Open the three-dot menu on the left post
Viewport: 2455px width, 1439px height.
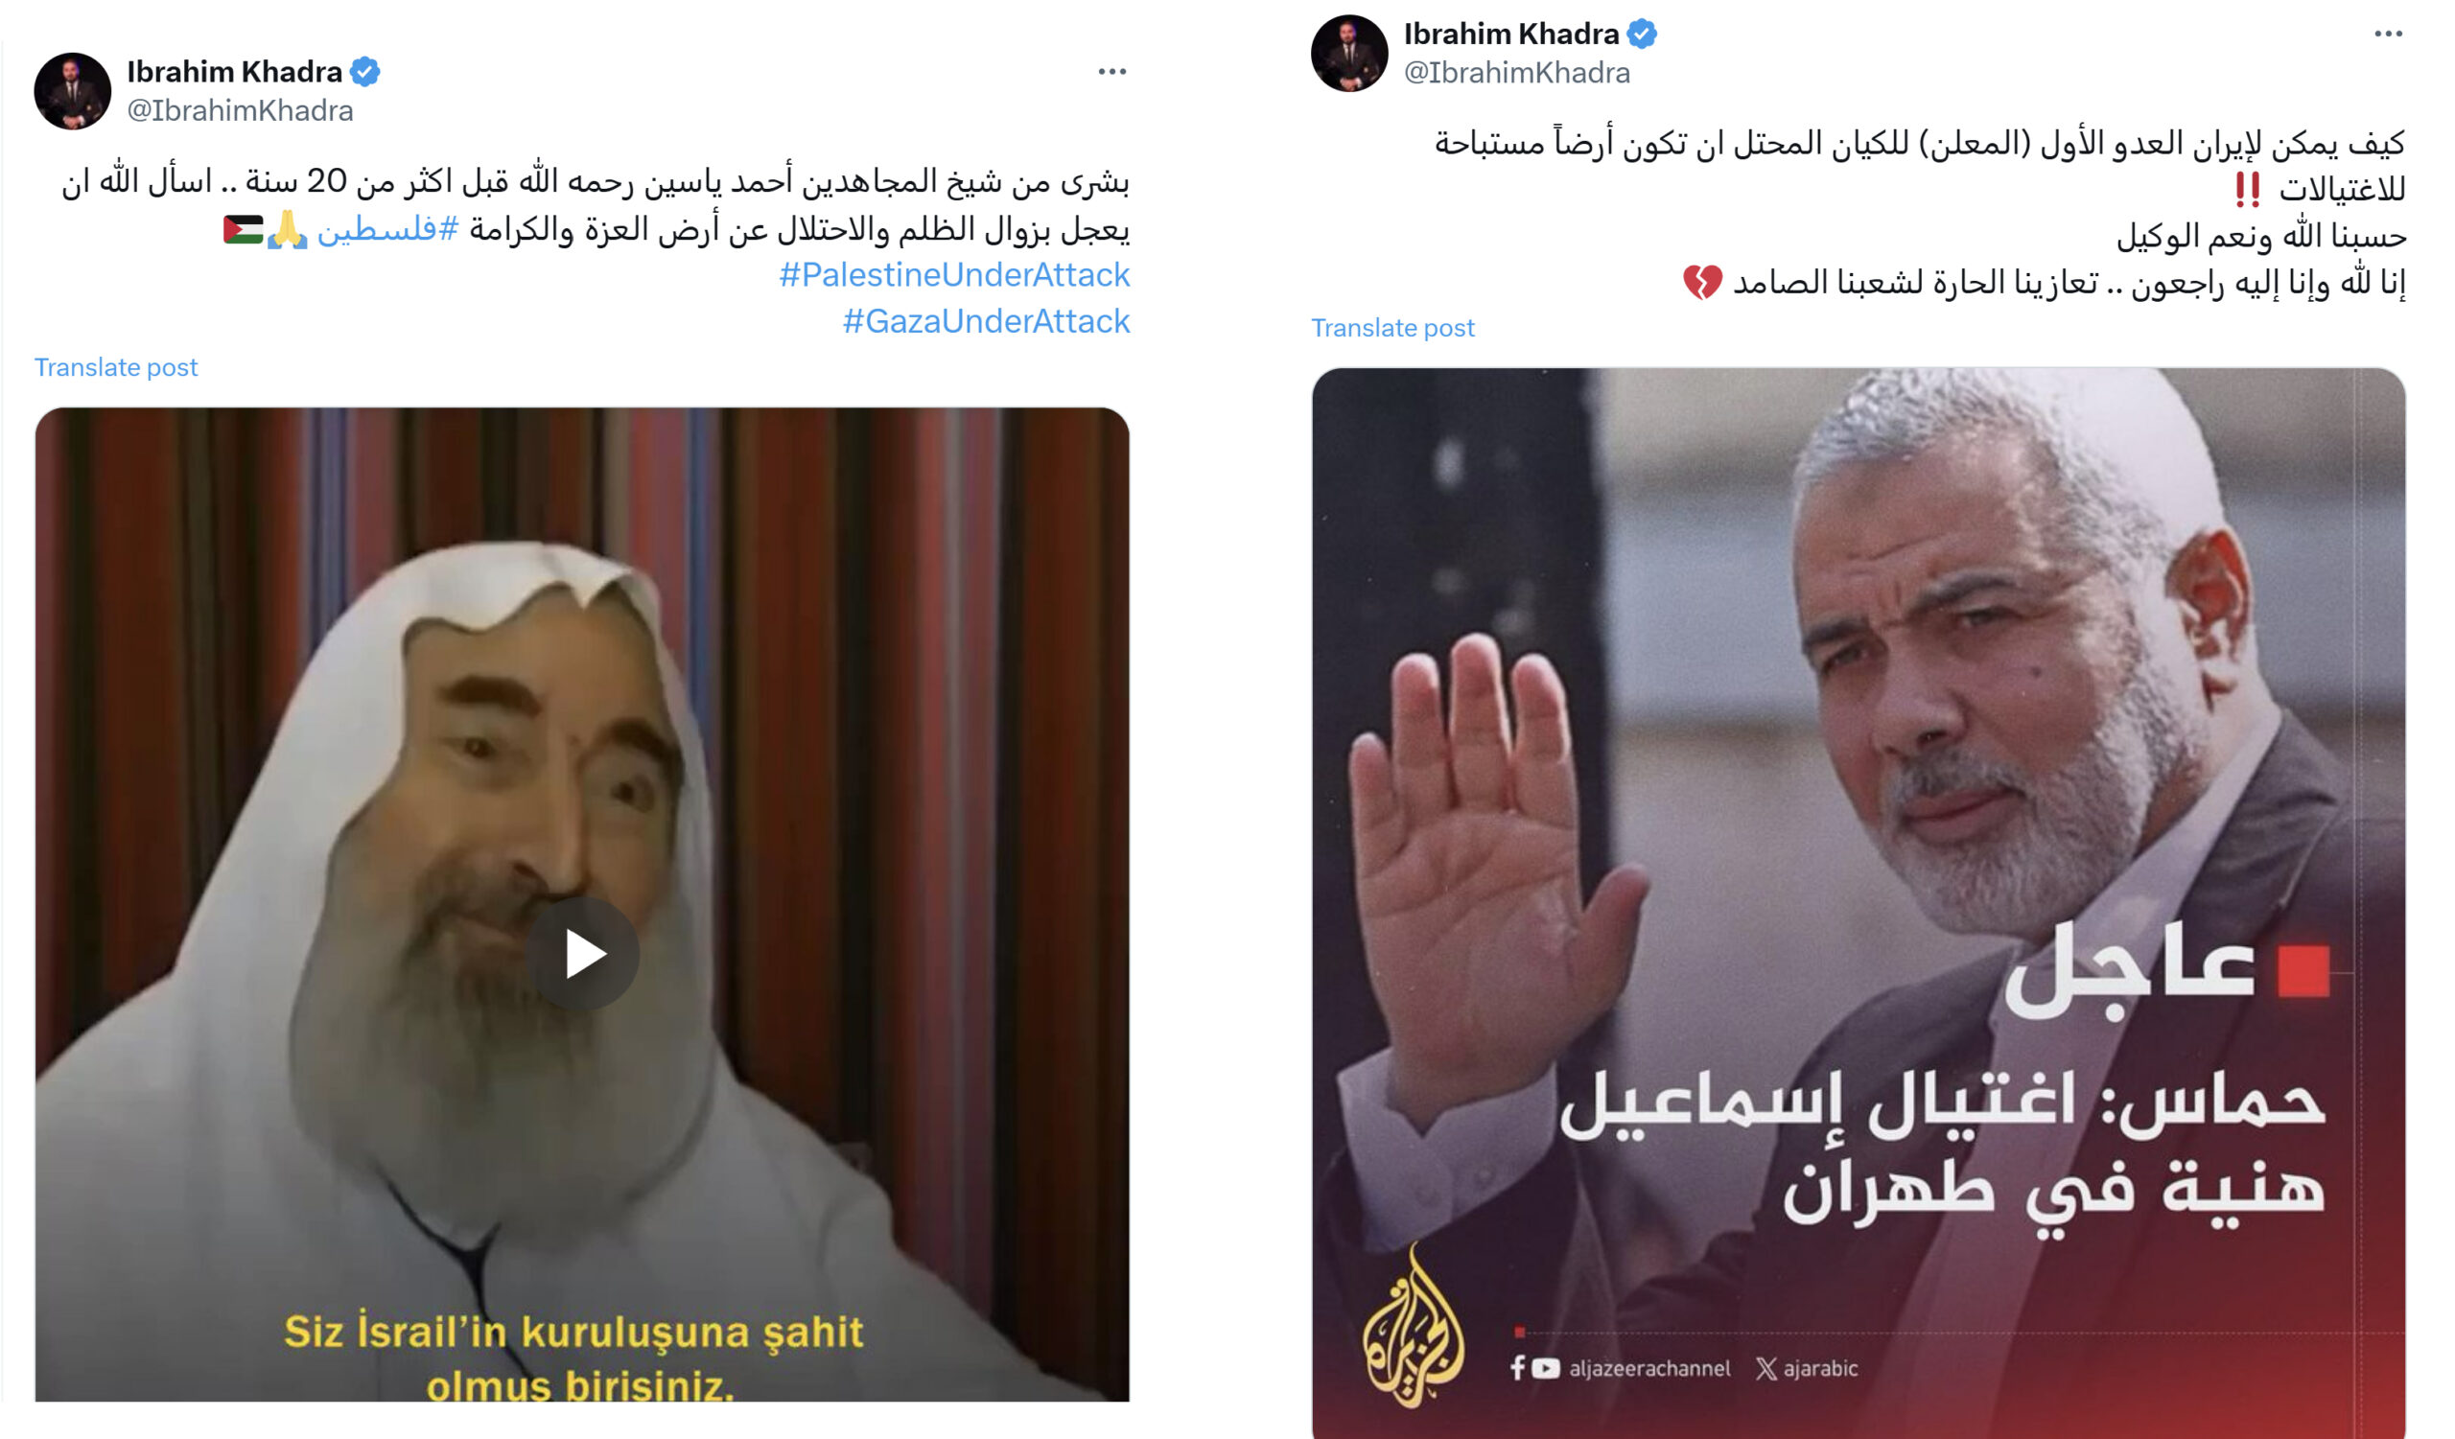point(1111,72)
